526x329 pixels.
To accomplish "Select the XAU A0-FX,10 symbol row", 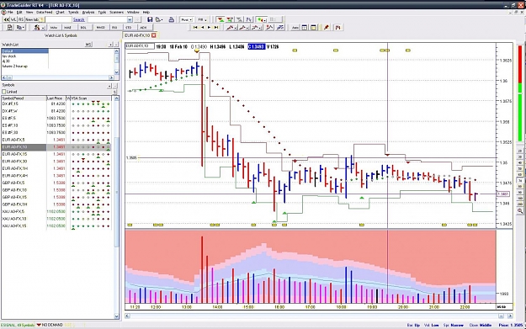I will 56,219.
